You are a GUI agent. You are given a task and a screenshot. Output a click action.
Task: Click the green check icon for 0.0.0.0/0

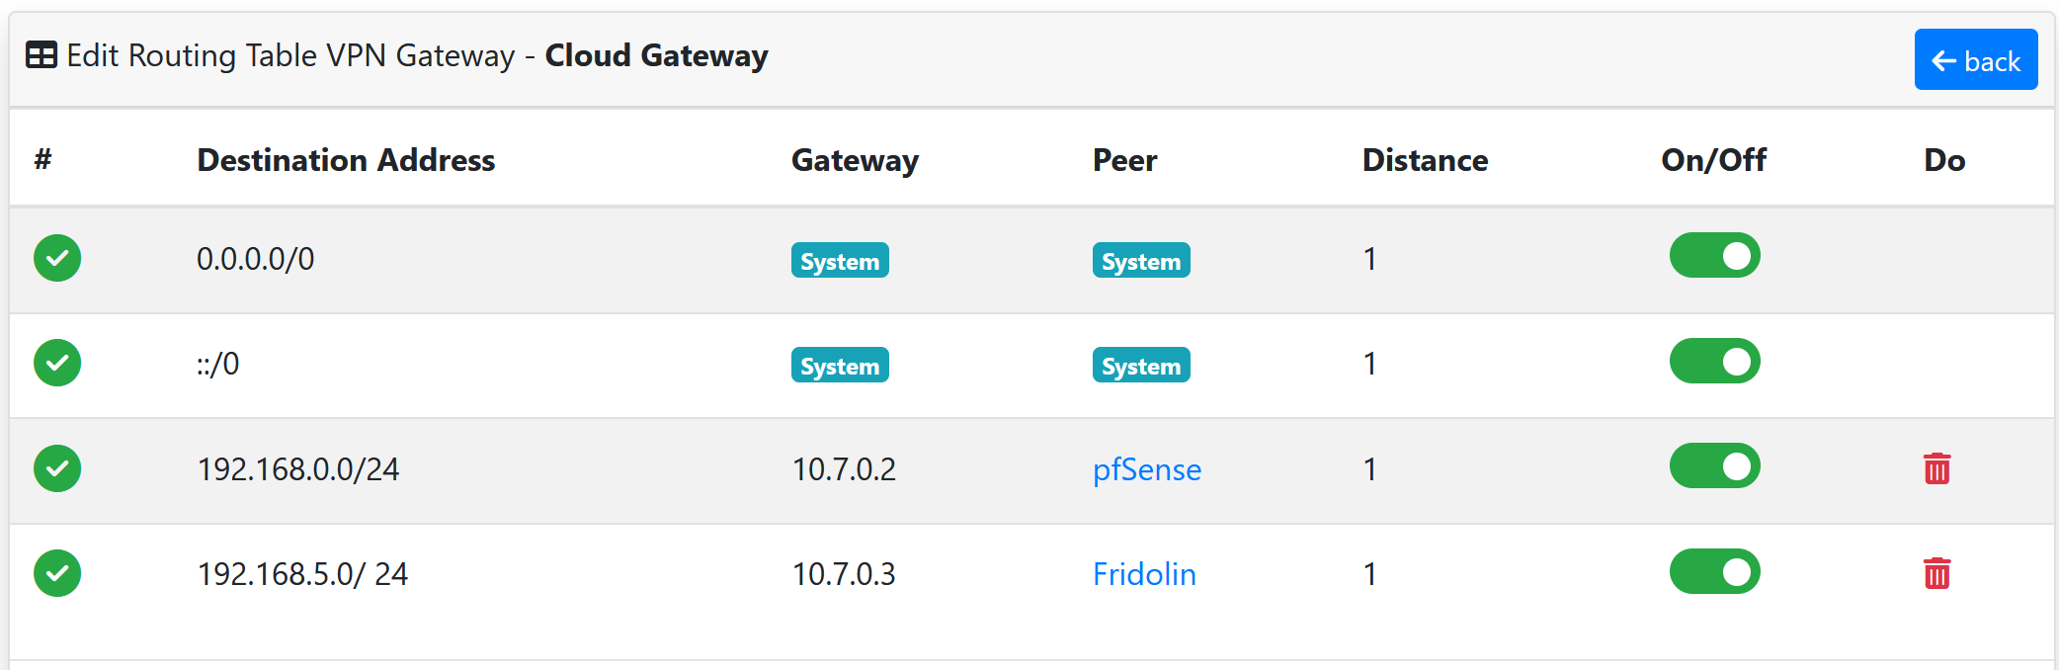(57, 258)
